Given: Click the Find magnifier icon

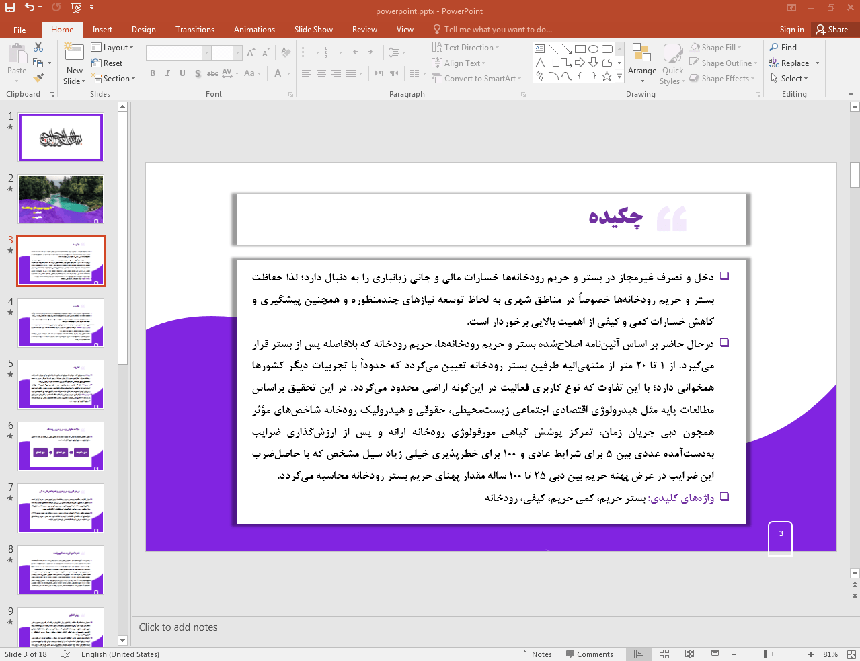Looking at the screenshot, I should tap(774, 47).
